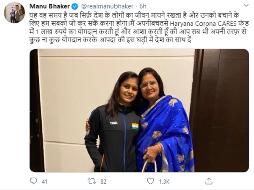The height and width of the screenshot is (190, 254).
Task: Click the reply speech bubble icon
Action: pyautogui.click(x=33, y=181)
